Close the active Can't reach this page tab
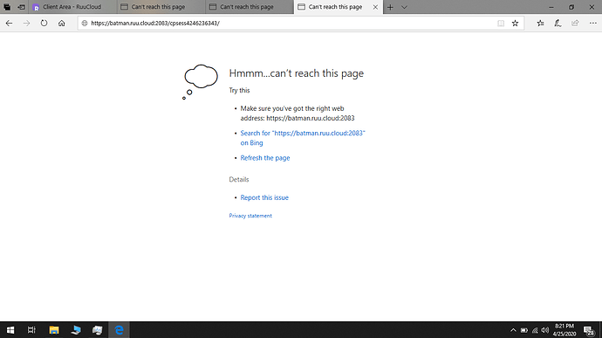The width and height of the screenshot is (602, 338). (x=375, y=7)
